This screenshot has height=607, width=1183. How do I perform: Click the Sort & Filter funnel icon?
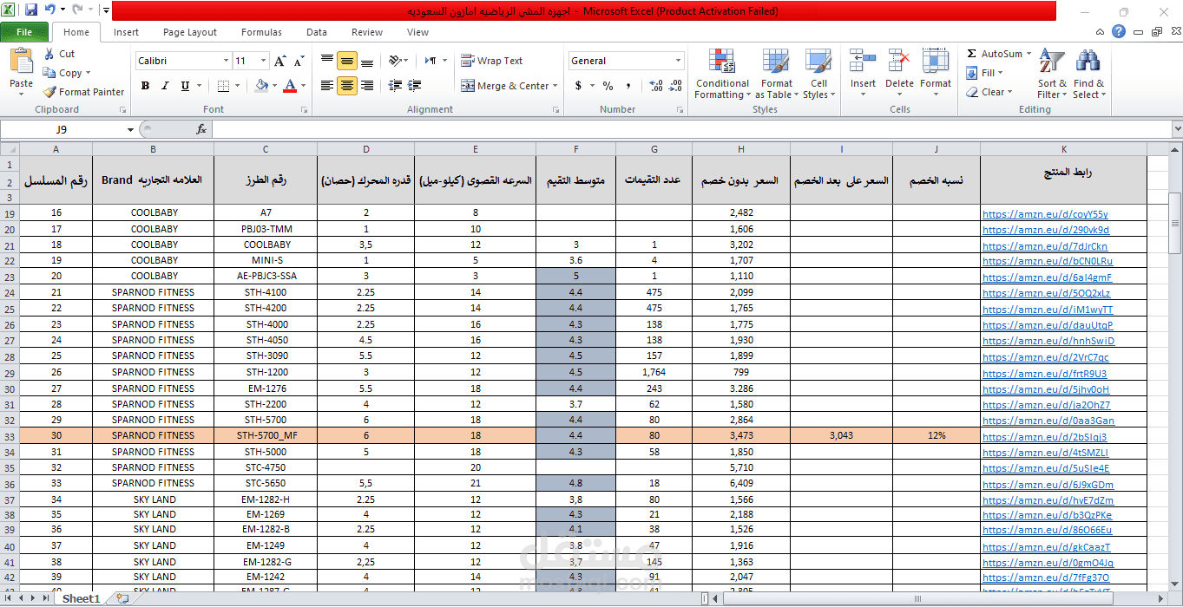(1052, 61)
